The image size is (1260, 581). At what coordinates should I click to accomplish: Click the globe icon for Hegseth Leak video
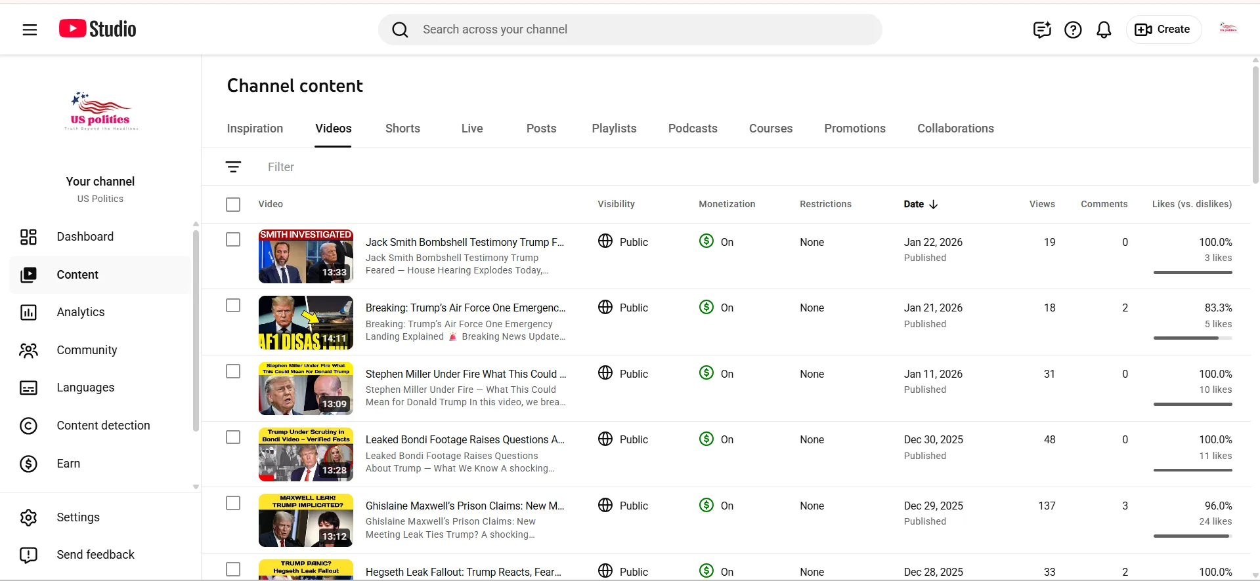click(605, 571)
